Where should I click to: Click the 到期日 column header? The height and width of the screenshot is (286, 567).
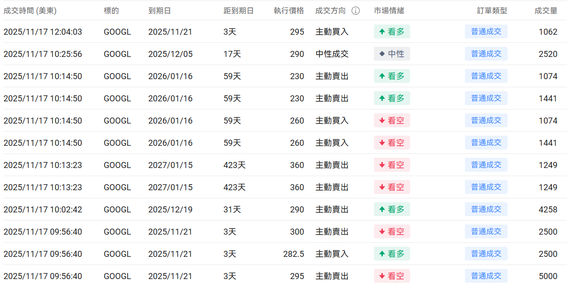click(159, 11)
